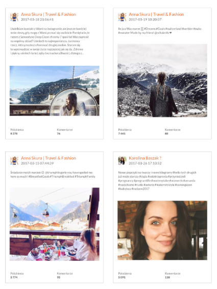Click the Sensodyne post caption text

click(x=50, y=41)
